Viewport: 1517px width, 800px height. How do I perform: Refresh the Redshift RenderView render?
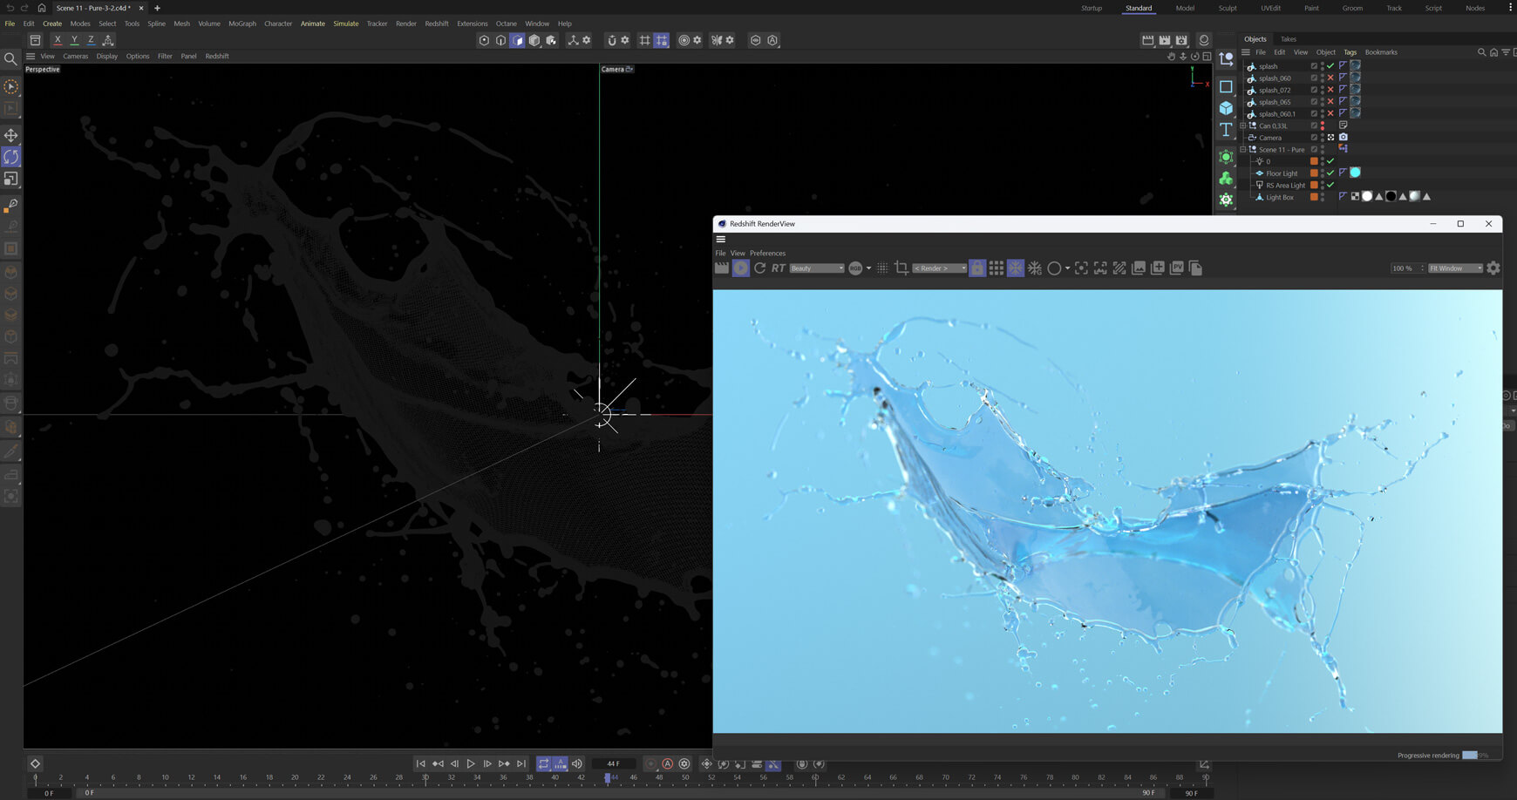click(x=759, y=268)
